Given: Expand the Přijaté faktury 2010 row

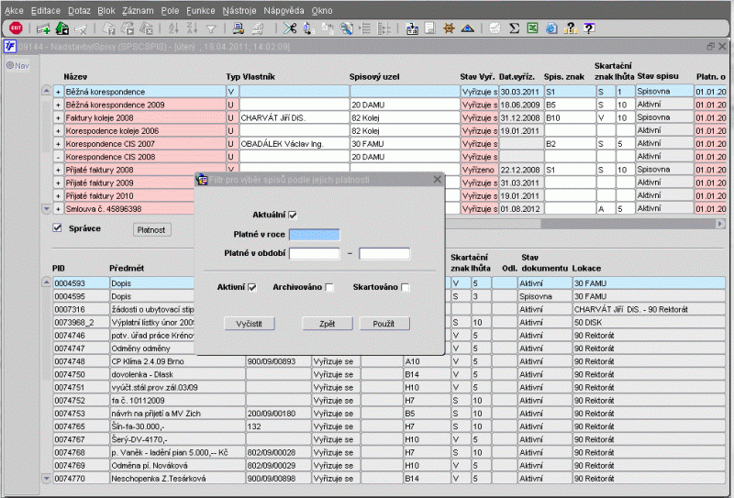Looking at the screenshot, I should (x=58, y=196).
